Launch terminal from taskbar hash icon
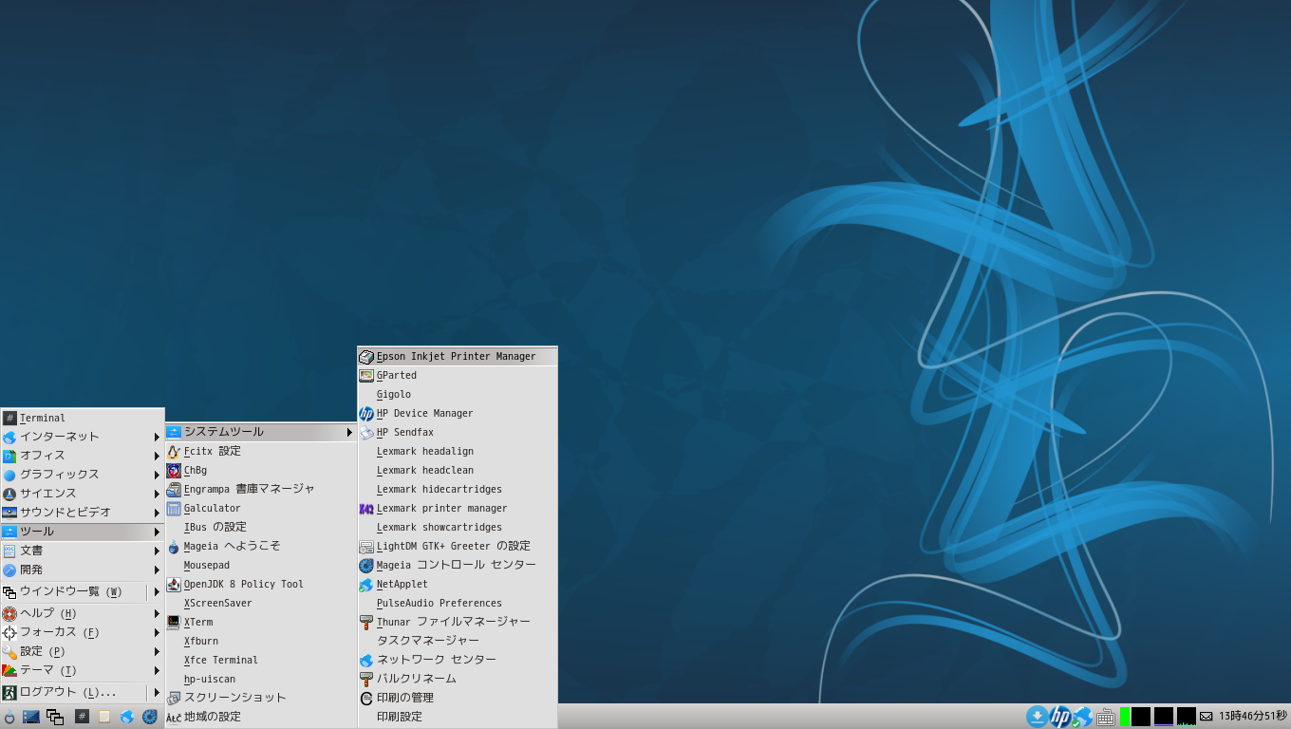This screenshot has height=729, width=1291. [83, 717]
